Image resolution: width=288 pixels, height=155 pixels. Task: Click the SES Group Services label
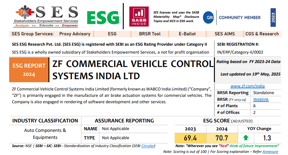(33, 34)
